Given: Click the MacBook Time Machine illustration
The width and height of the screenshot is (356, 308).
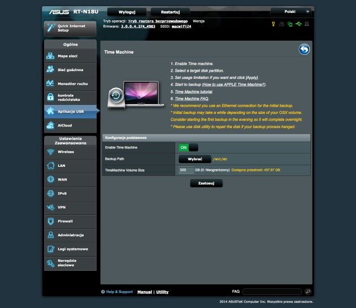Looking at the screenshot, I should point(136,95).
